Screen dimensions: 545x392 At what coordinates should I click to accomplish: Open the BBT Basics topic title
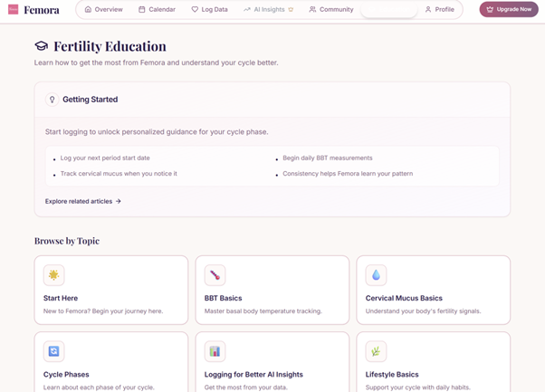[223, 298]
